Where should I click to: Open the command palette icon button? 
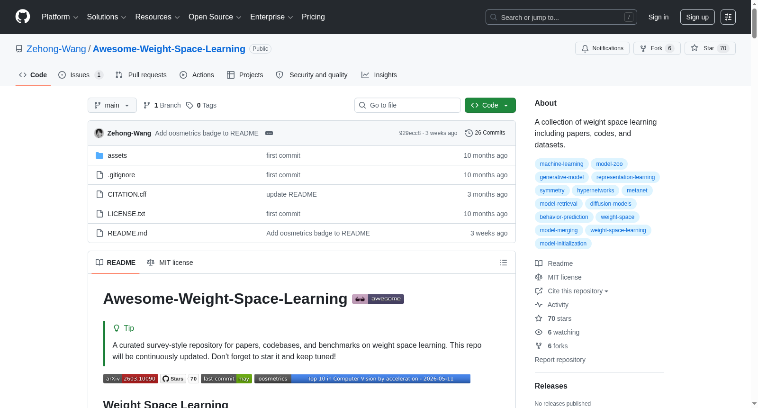728,17
